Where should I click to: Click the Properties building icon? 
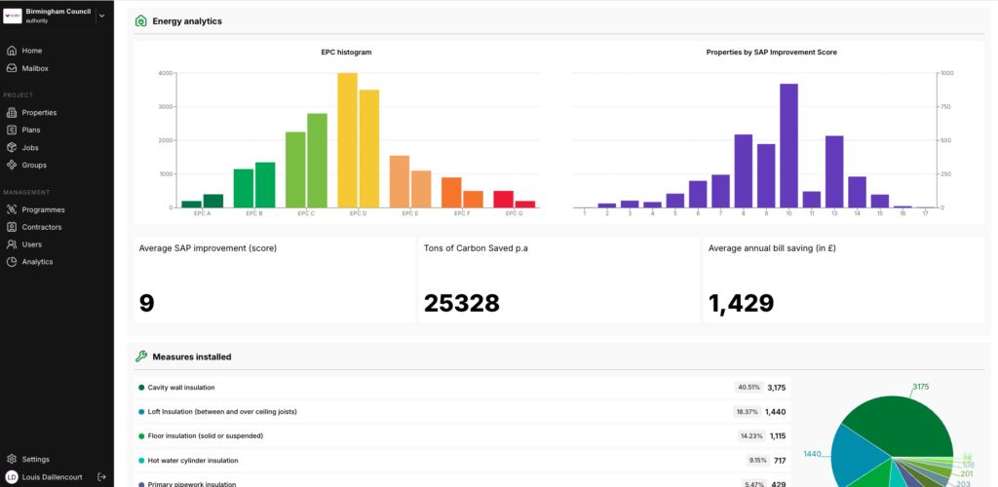12,113
